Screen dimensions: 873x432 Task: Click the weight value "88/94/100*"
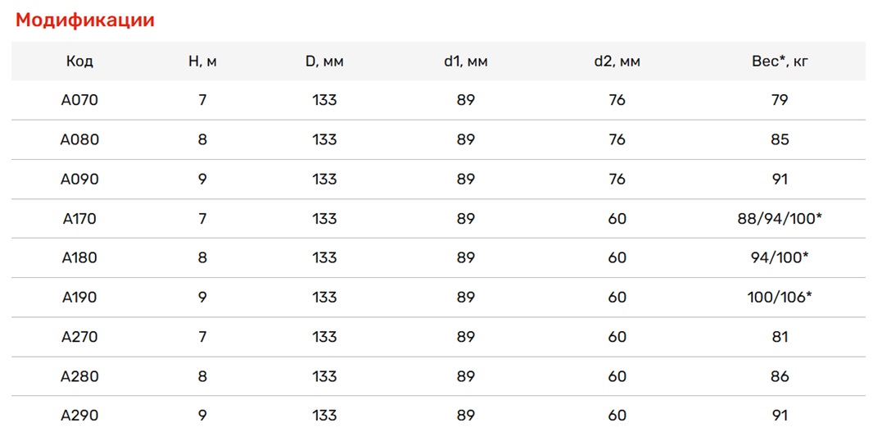[780, 218]
